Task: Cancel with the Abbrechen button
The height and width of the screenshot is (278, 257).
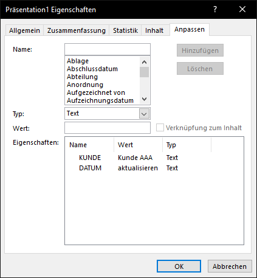Action: point(230,266)
